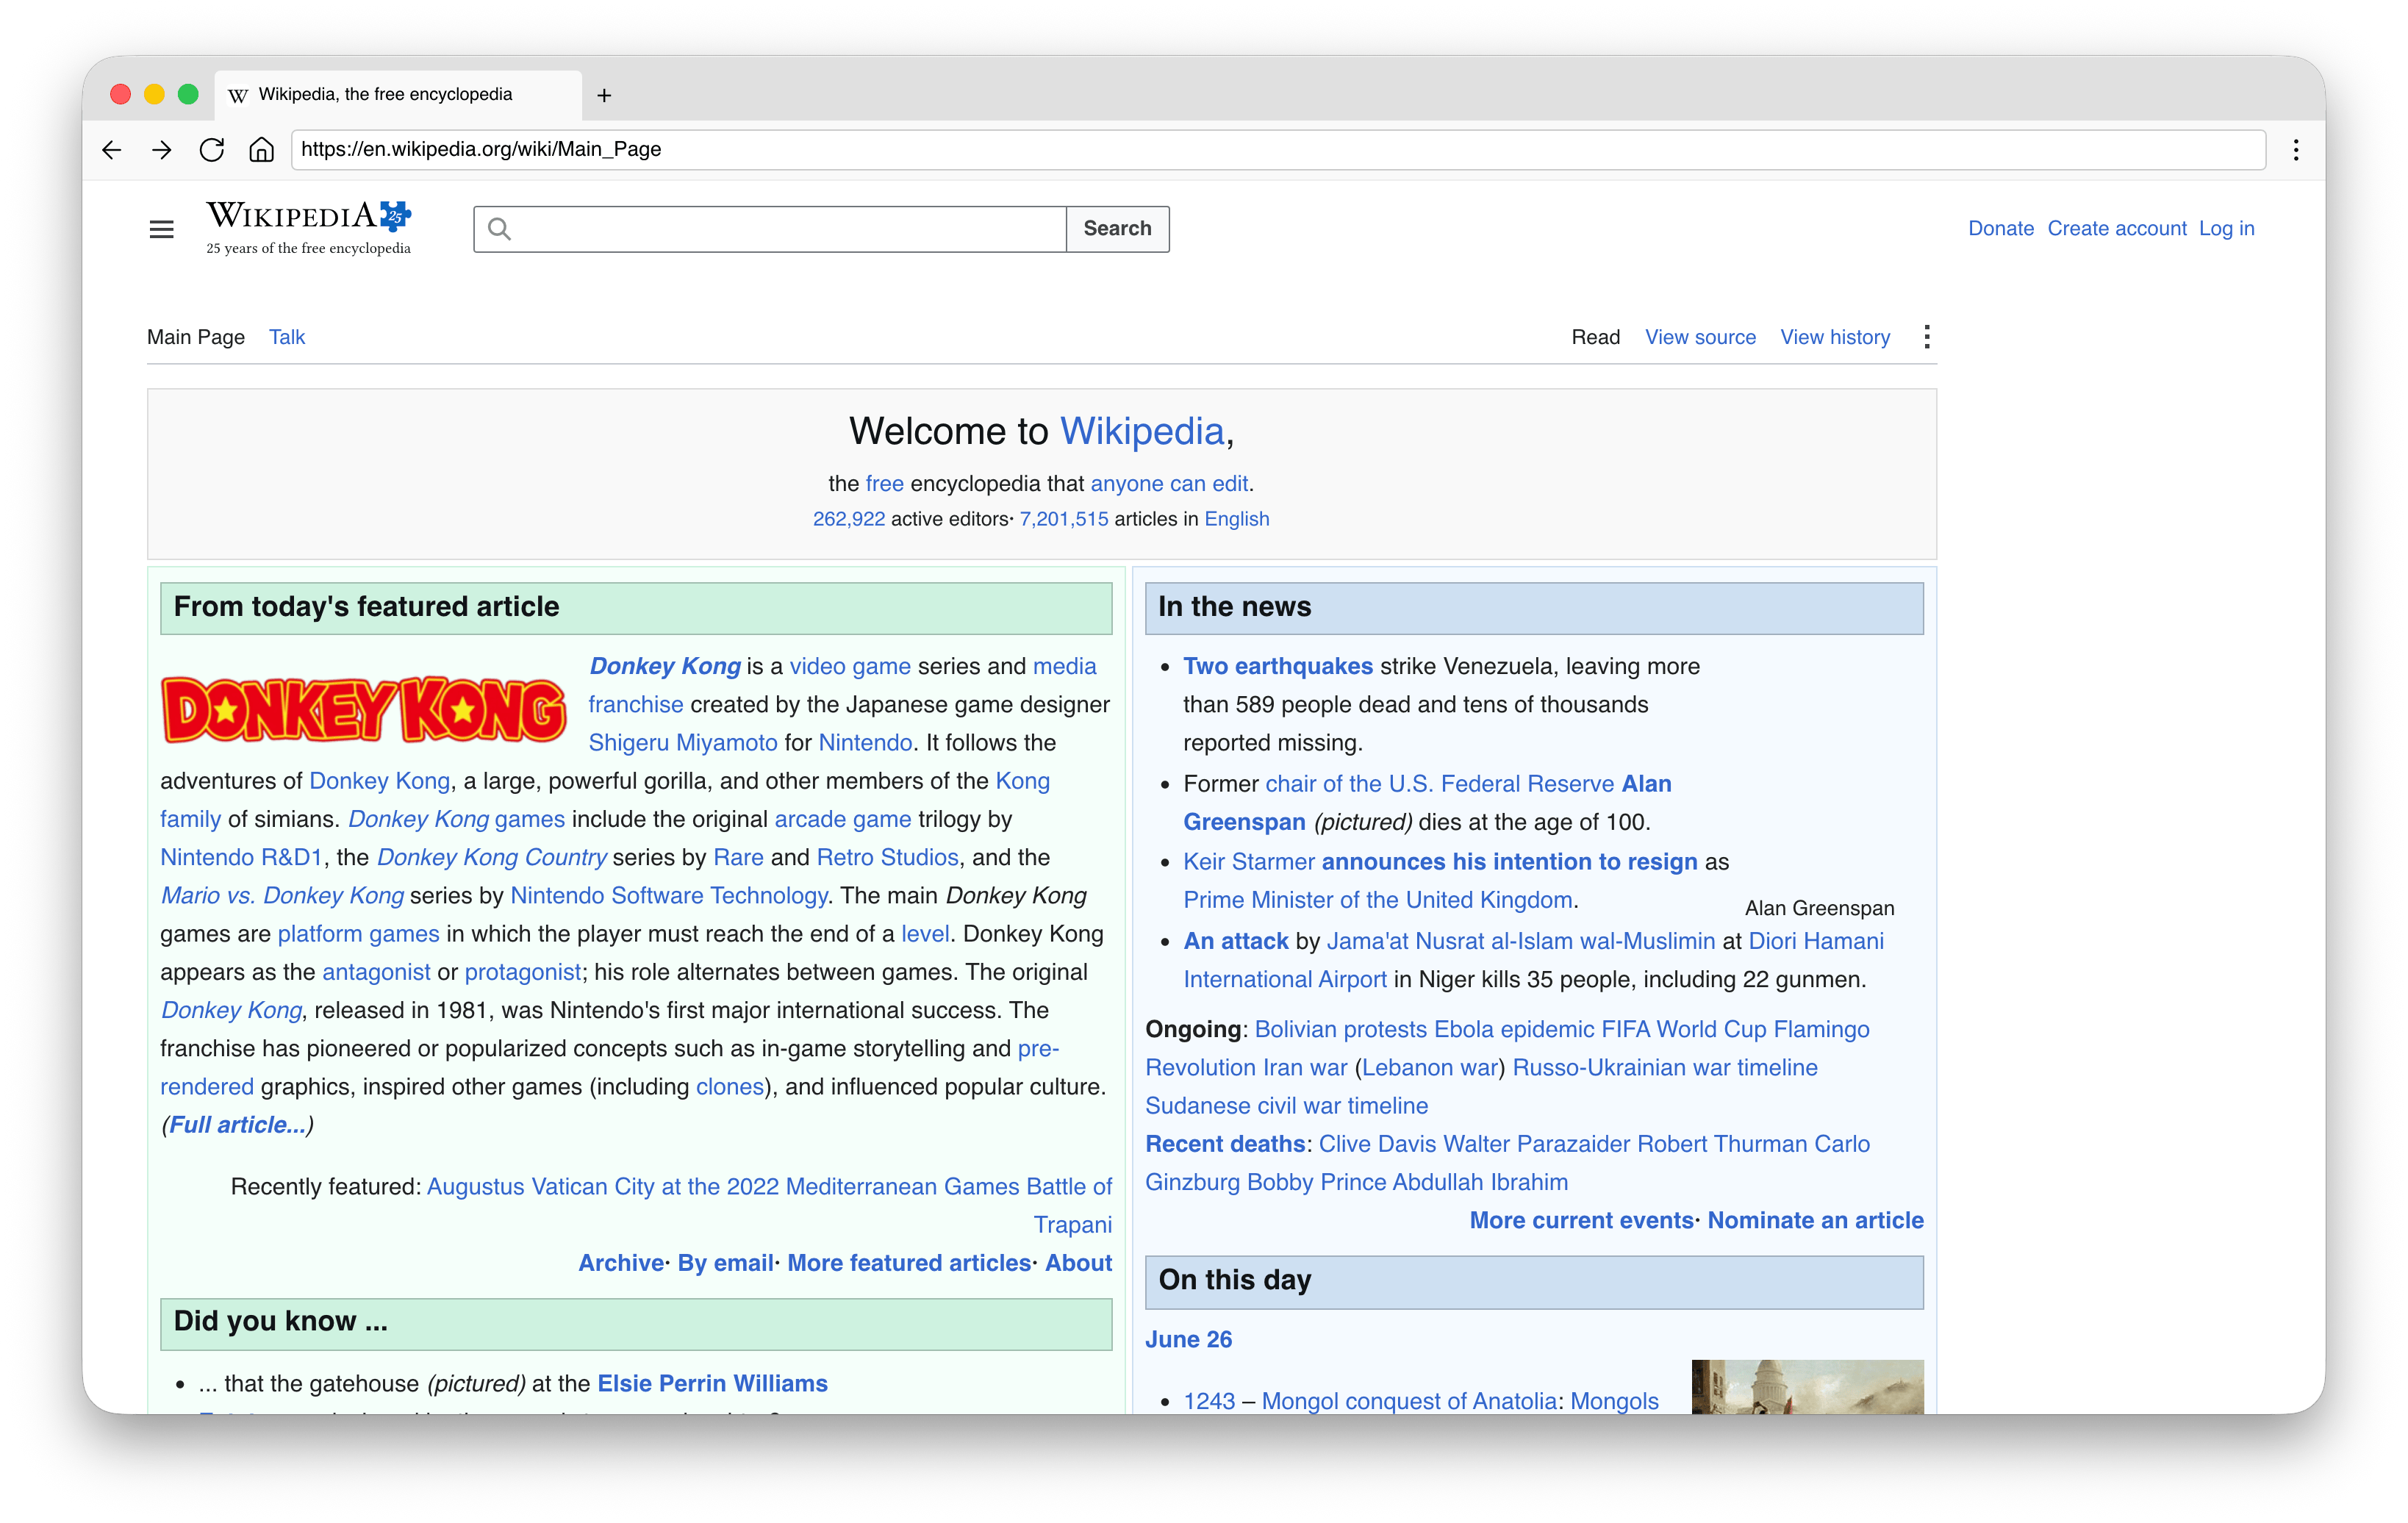
Task: Open the Mongol conquest of Anatolia link
Action: 1409,1401
